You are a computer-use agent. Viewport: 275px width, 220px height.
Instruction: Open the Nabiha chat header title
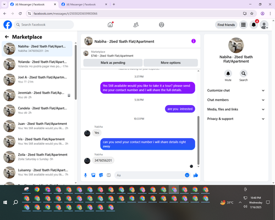124,41
